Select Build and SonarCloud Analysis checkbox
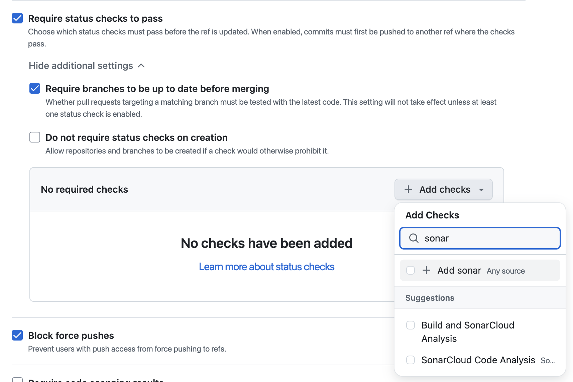 411,325
